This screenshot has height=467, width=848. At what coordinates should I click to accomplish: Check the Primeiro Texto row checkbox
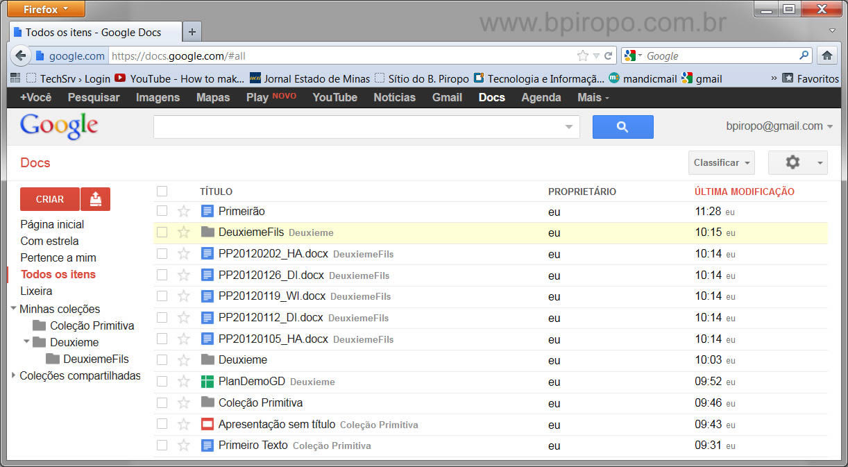162,445
